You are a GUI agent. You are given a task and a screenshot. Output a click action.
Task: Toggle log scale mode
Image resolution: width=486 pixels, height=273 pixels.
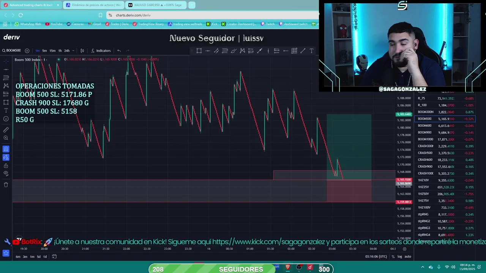(x=399, y=257)
